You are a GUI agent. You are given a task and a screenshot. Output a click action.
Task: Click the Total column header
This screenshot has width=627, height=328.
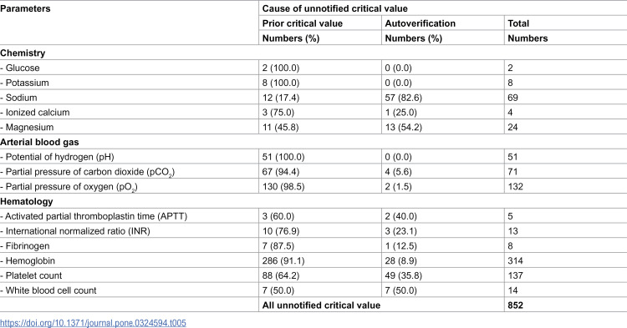(x=518, y=23)
